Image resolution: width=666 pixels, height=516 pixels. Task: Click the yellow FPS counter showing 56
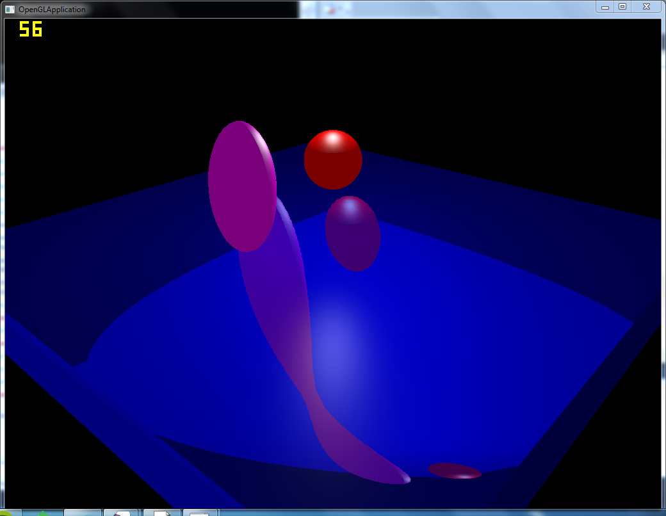[x=29, y=29]
